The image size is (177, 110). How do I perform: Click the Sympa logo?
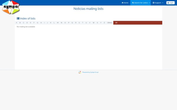[11, 7]
